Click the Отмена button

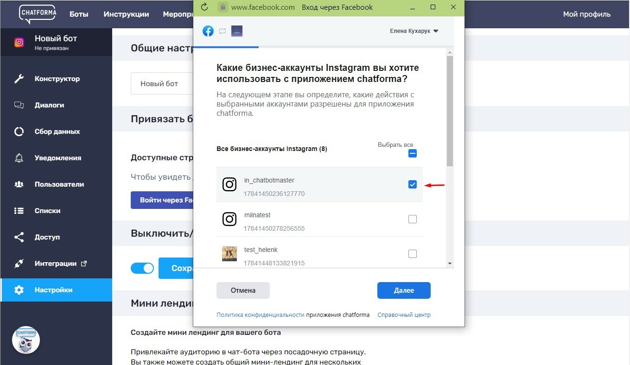pyautogui.click(x=243, y=290)
